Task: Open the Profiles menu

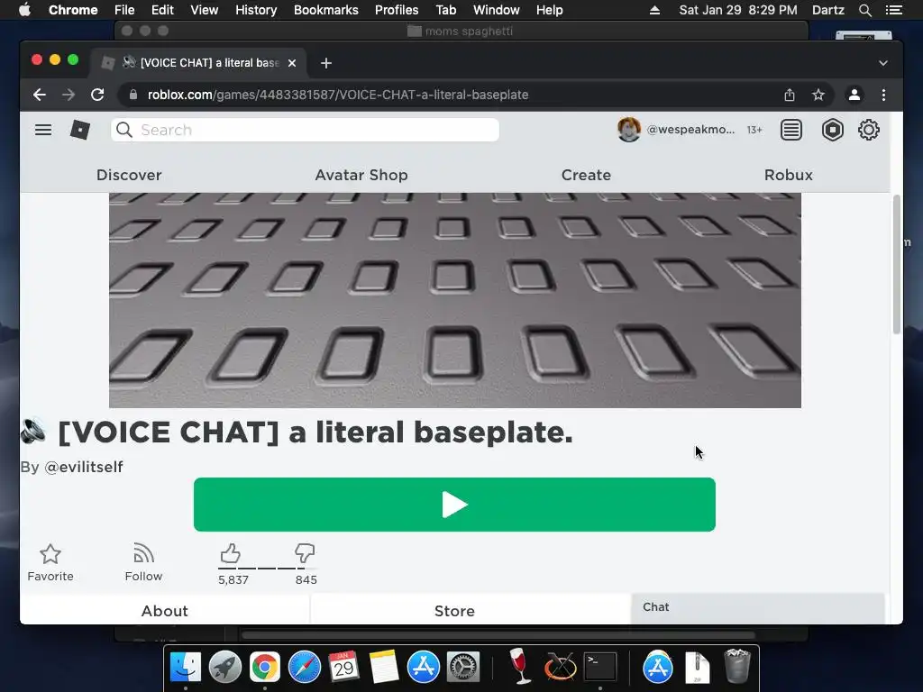Action: (397, 10)
